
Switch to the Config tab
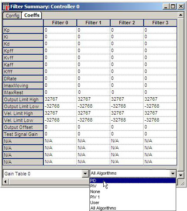pyautogui.click(x=12, y=16)
